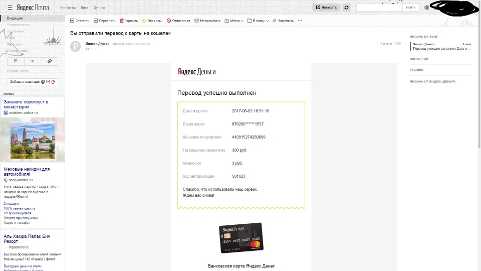The height and width of the screenshot is (271, 481).
Task: Click the theme icon beside the search button
Action: [x=426, y=8]
